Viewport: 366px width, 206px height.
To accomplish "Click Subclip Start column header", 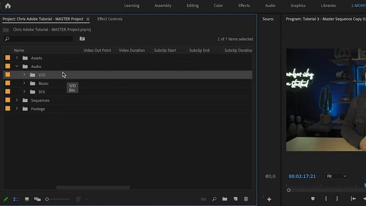I will pyautogui.click(x=165, y=50).
